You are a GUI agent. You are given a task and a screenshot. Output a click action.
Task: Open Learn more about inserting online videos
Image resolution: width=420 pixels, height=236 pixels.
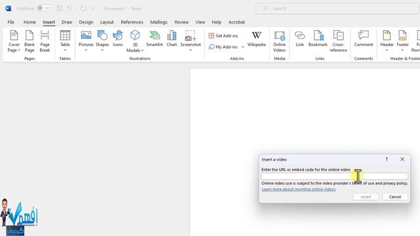point(299,189)
